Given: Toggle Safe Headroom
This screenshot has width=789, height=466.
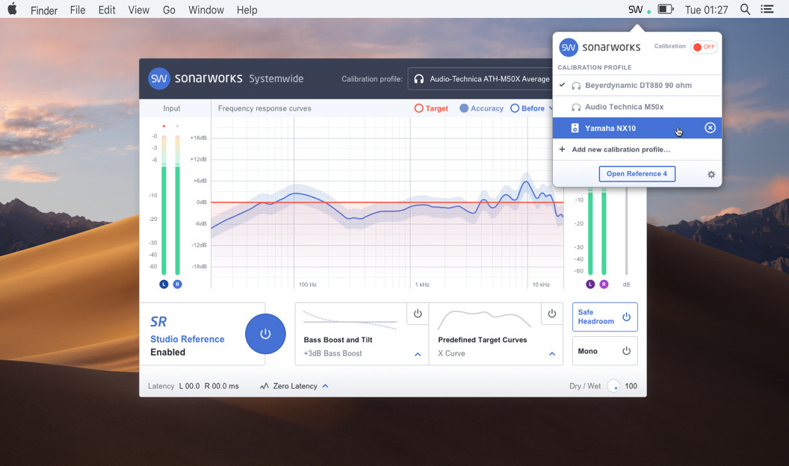Looking at the screenshot, I should click(x=605, y=317).
